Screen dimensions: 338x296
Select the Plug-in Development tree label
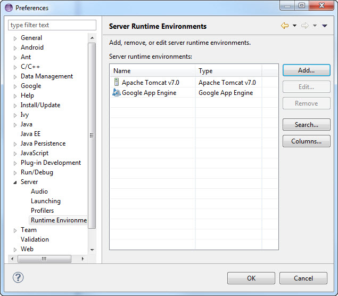(x=51, y=163)
